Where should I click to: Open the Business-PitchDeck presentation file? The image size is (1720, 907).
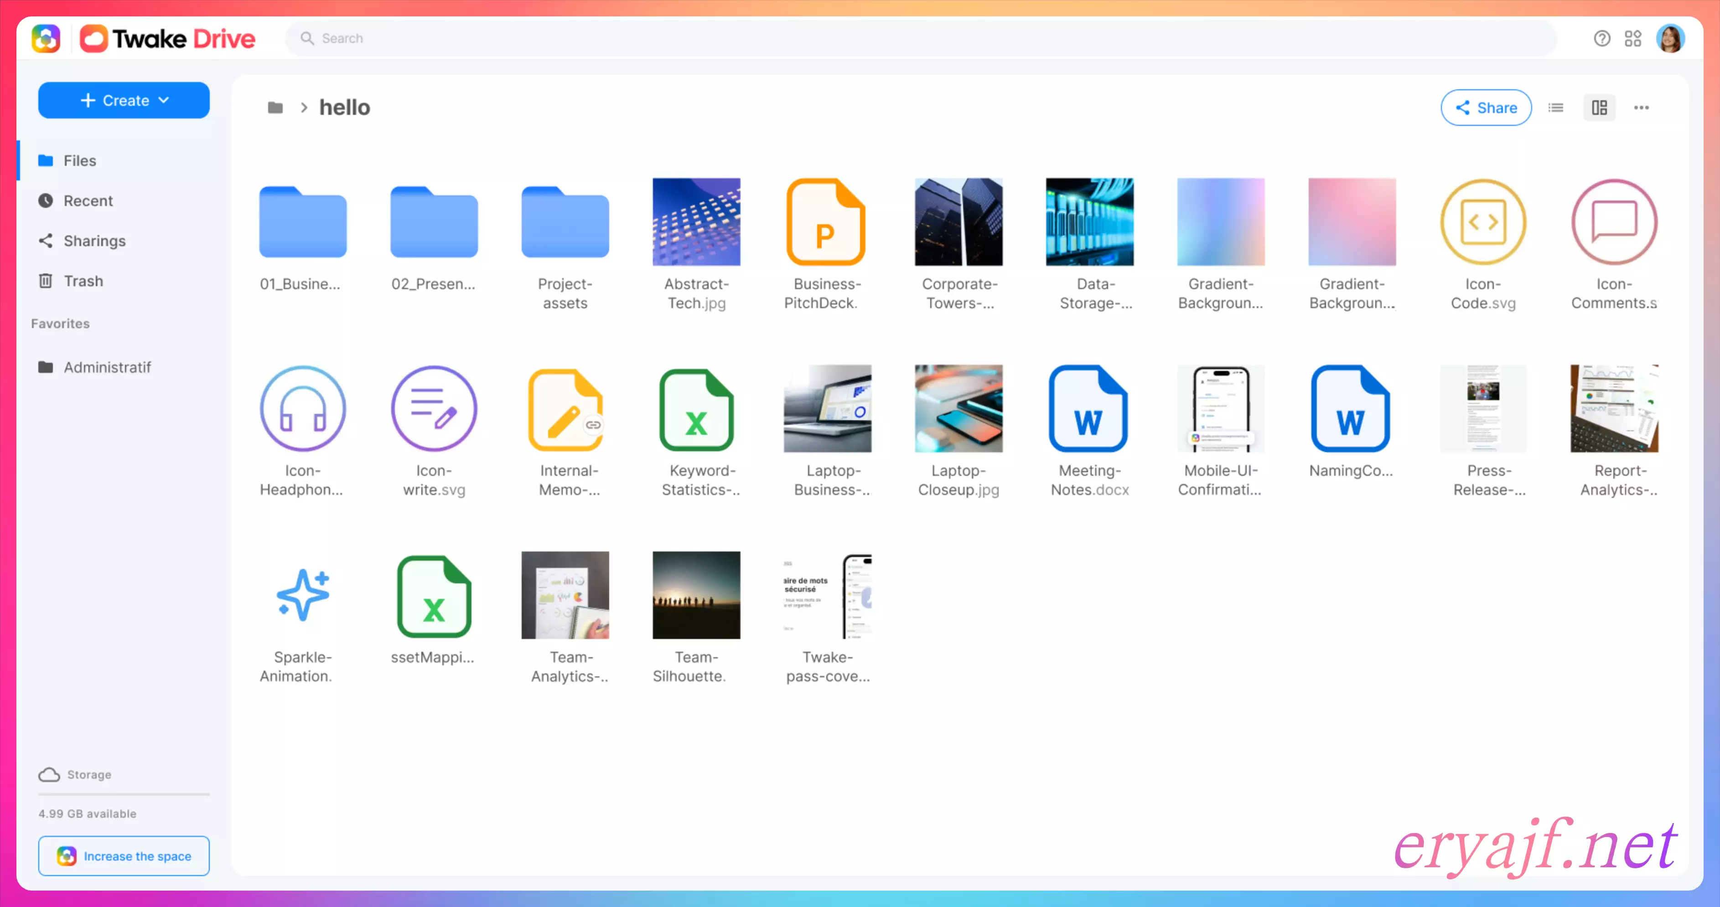pyautogui.click(x=826, y=222)
